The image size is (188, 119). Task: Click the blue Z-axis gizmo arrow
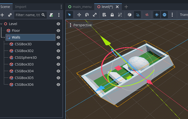click(x=100, y=89)
